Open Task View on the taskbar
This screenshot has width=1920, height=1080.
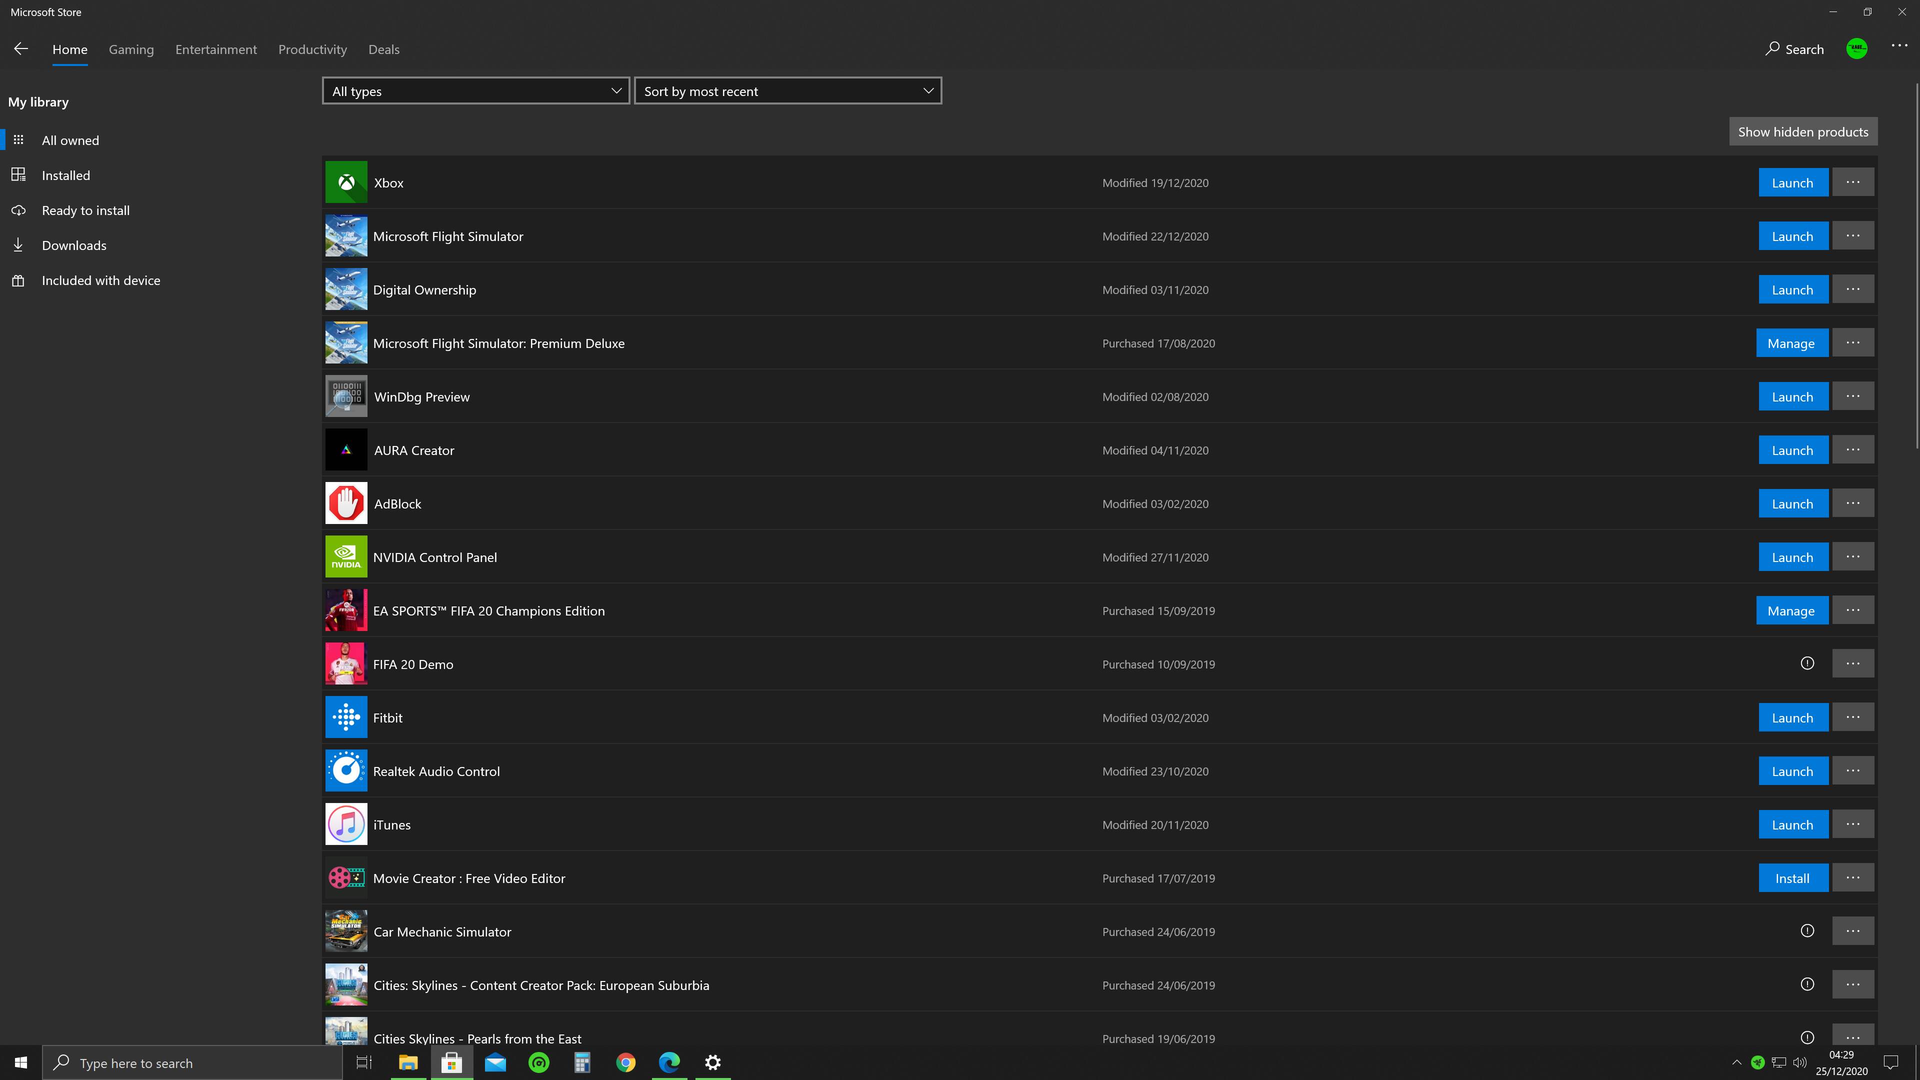pos(363,1063)
